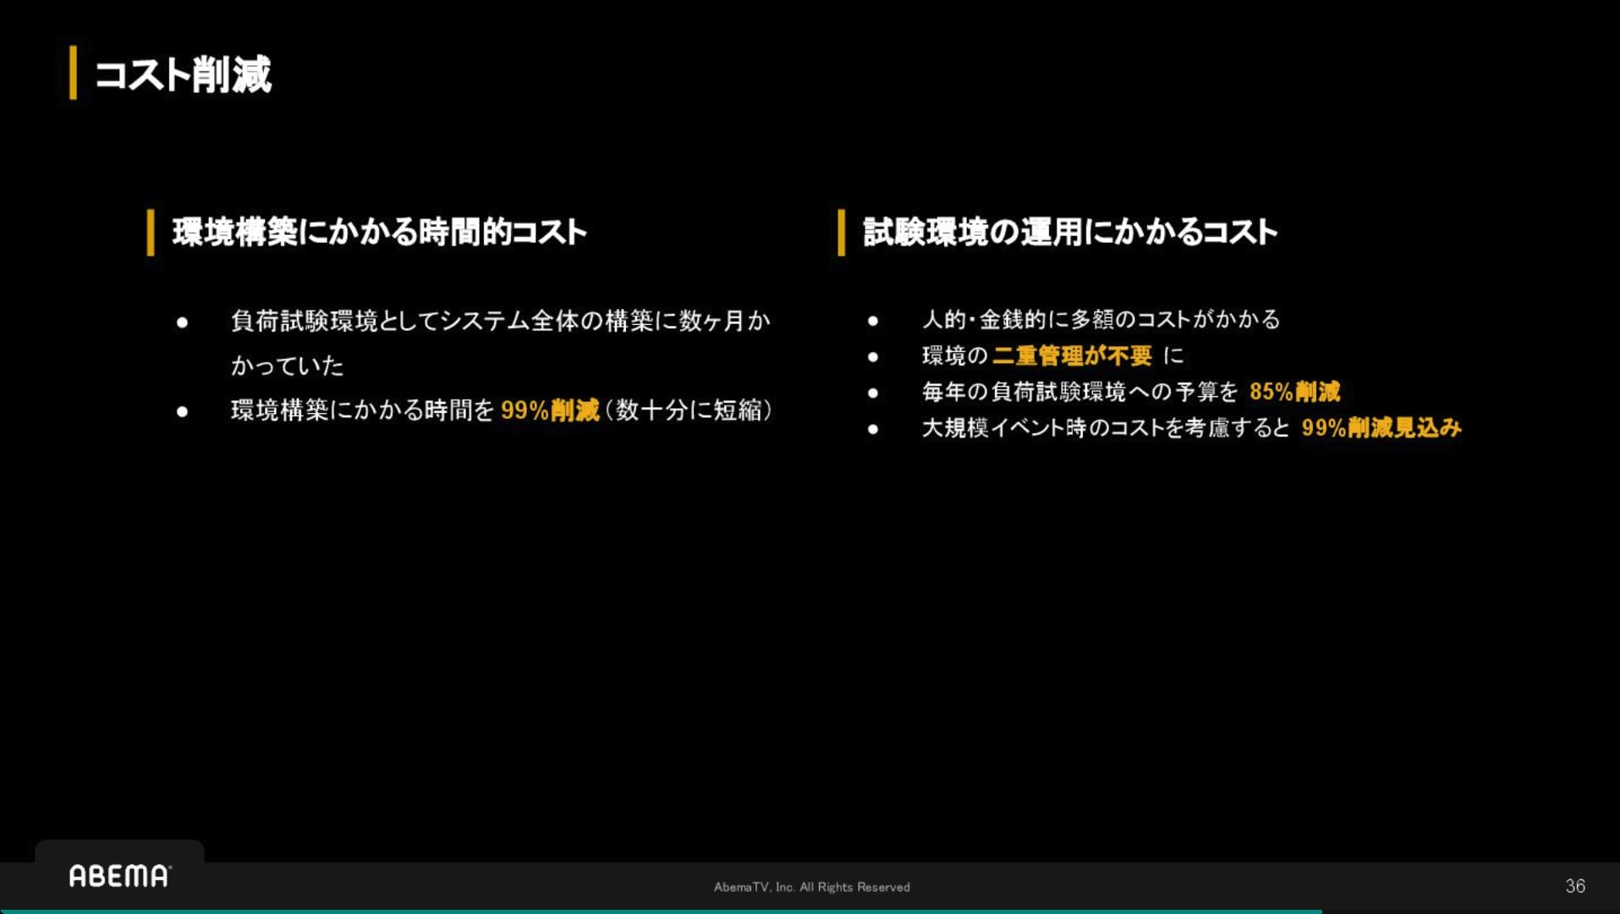Toggle the highlighted 二重管理が不要 text
Viewport: 1620px width, 914px height.
1071,356
